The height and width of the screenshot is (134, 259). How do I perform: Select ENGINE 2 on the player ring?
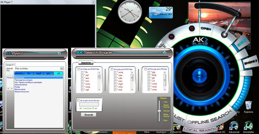(250, 62)
